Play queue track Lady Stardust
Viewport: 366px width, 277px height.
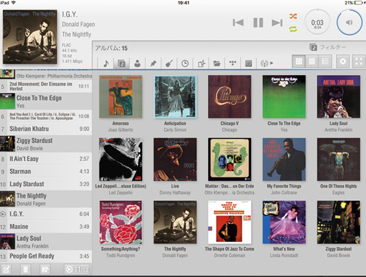click(46, 184)
